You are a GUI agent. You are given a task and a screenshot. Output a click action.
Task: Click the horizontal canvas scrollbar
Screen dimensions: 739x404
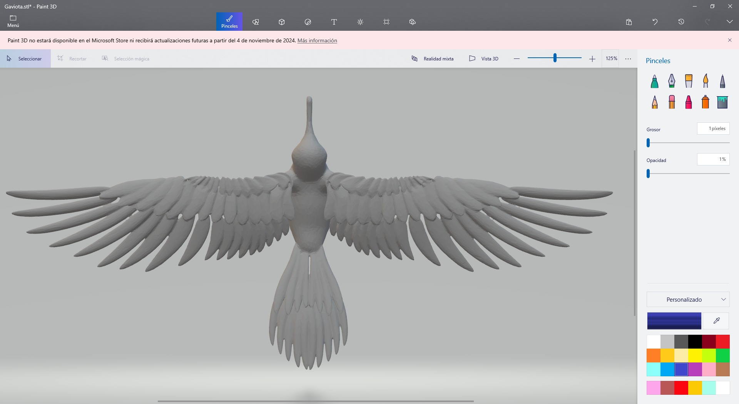[316, 401]
